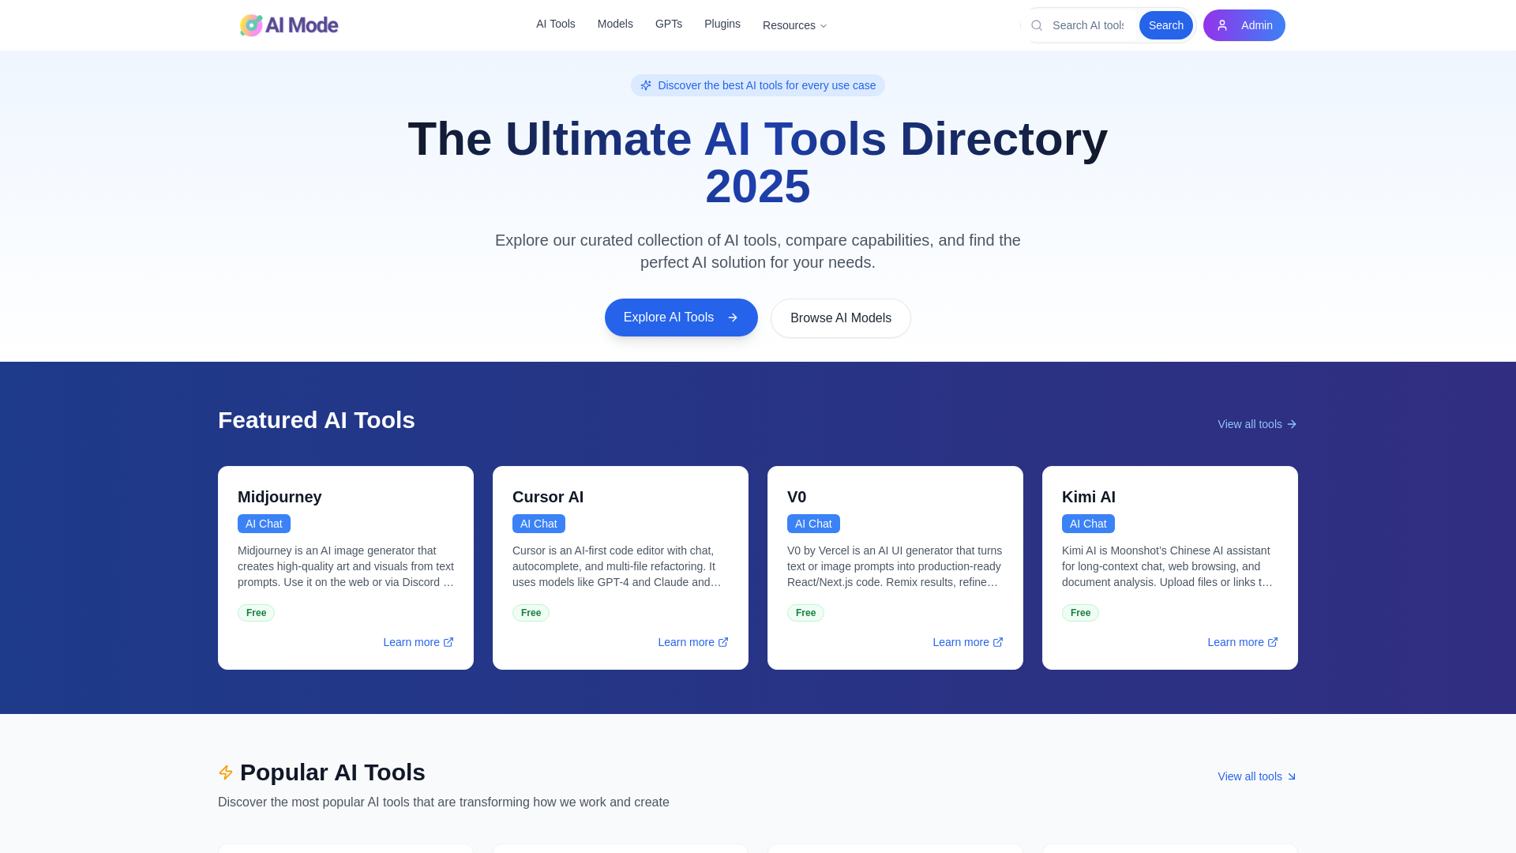Viewport: 1516px width, 853px height.
Task: Click the Free badge on V0 card
Action: [805, 613]
